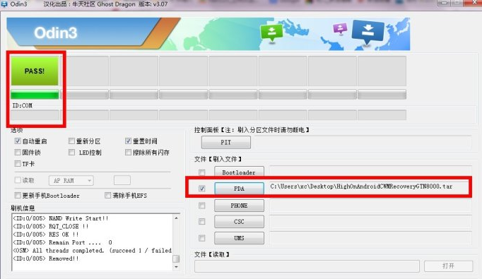This screenshot has width=482, height=279.
Task: Click the log scrollbar up arrow
Action: (176, 218)
